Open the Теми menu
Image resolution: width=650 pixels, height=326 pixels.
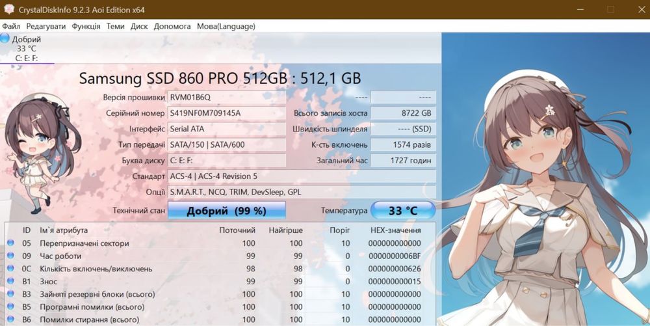point(115,26)
